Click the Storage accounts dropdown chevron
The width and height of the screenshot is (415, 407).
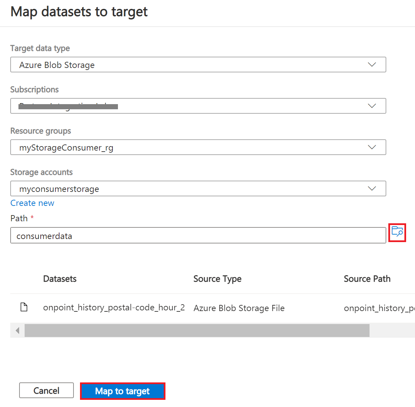pyautogui.click(x=372, y=188)
